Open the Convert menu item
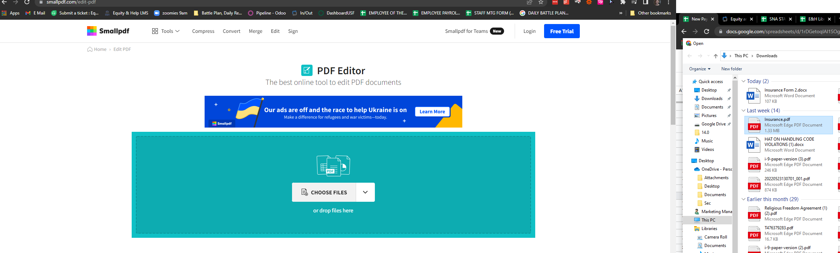Viewport: 840px width, 253px height. [x=232, y=31]
